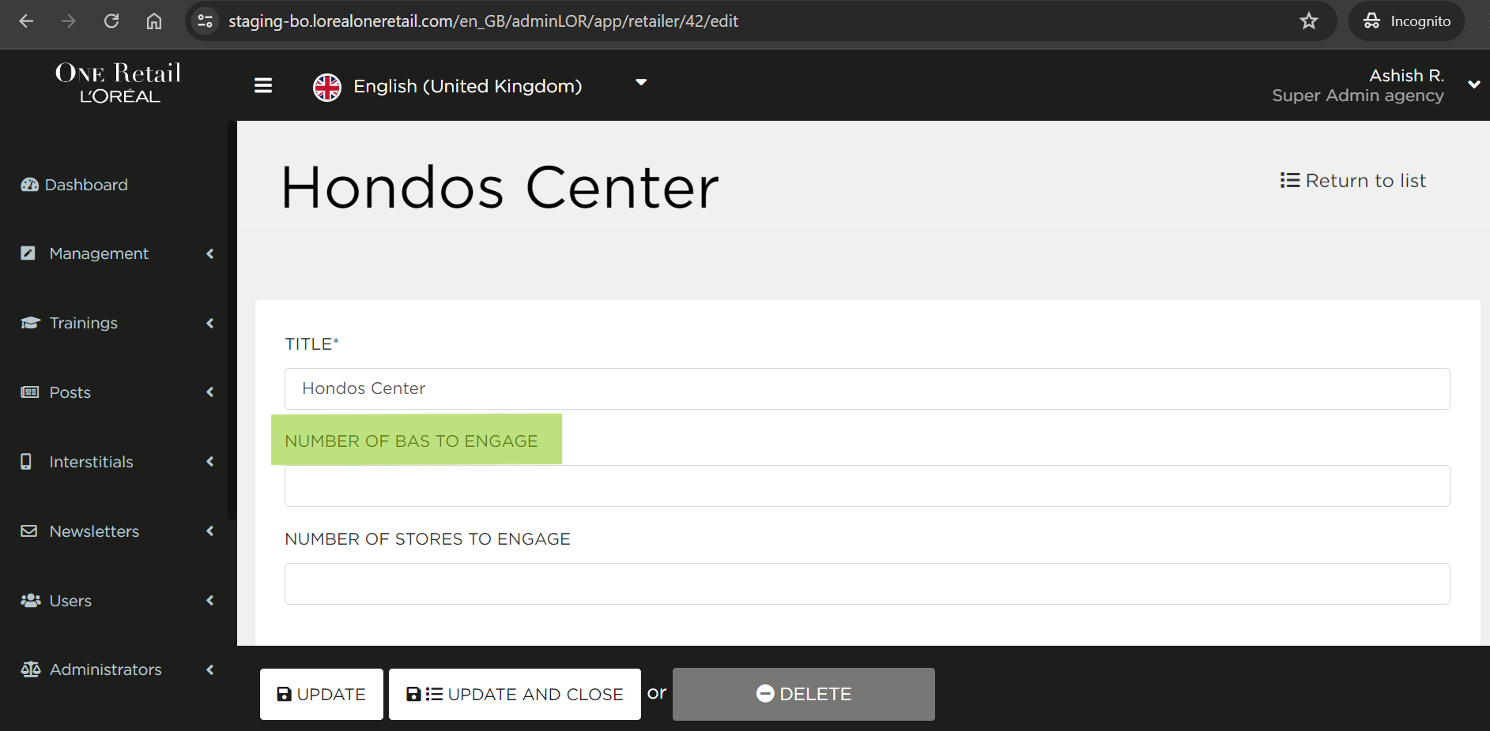Click the Number of BAs to Engage field
This screenshot has height=731, width=1490.
(867, 485)
